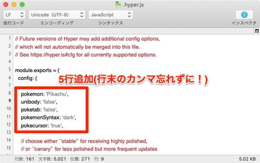Click the 5.02 KB file size status

click(247, 159)
